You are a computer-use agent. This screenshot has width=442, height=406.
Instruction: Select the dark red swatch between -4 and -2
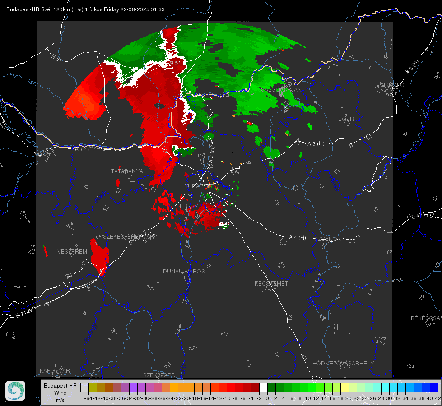click(255, 387)
